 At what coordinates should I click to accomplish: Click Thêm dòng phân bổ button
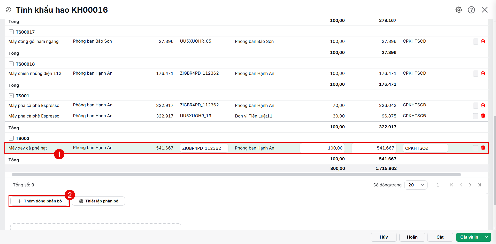point(40,201)
